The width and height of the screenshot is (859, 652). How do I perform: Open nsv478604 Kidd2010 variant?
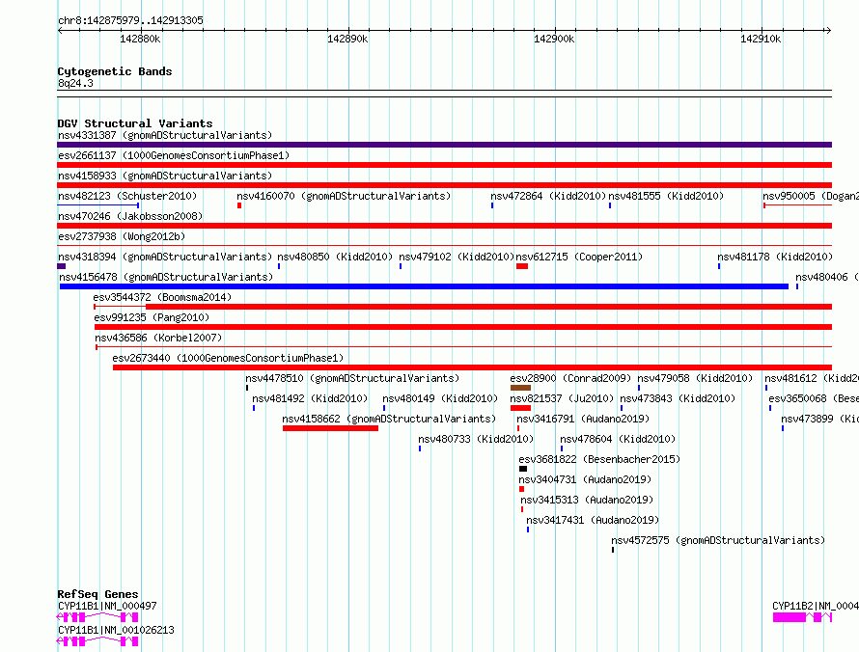618,439
